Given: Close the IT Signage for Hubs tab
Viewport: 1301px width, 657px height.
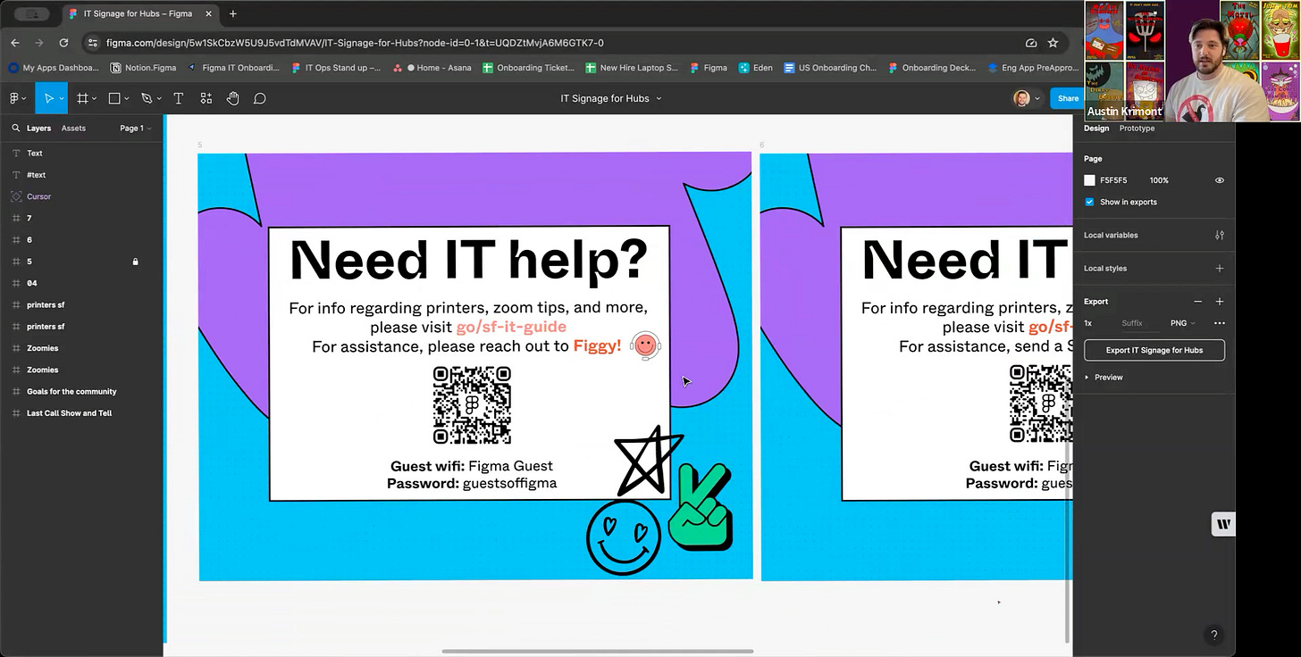Looking at the screenshot, I should coord(208,14).
